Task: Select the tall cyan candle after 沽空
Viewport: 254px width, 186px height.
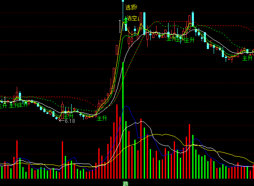Action: 144,24
